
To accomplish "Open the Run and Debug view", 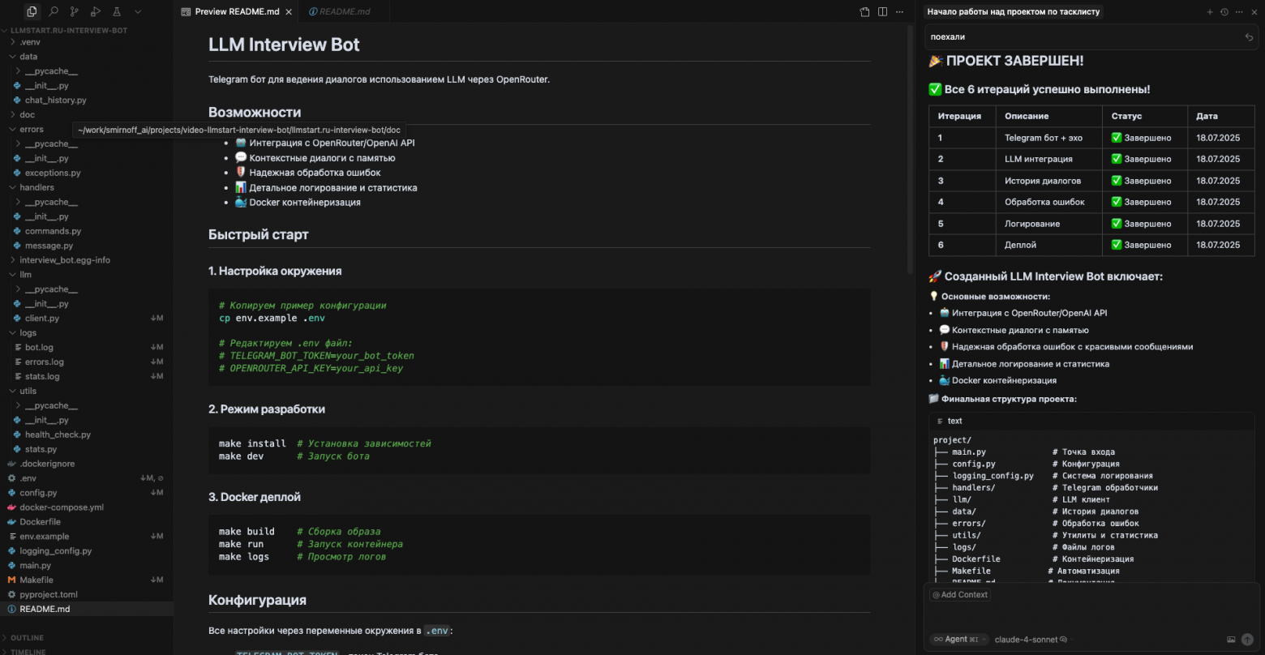I will coord(96,12).
